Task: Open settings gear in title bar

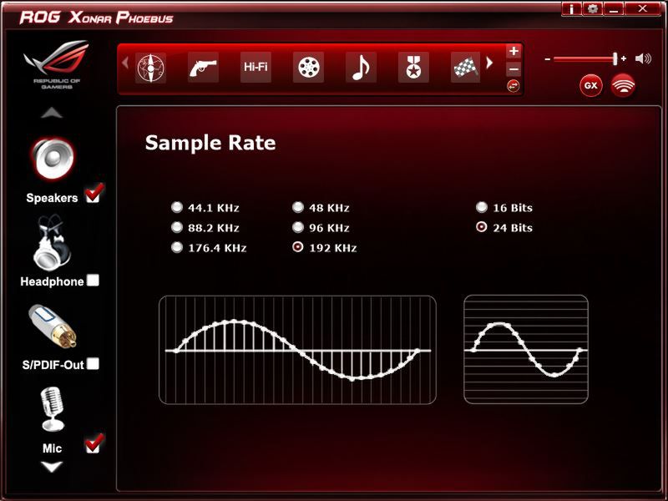Action: (x=593, y=9)
